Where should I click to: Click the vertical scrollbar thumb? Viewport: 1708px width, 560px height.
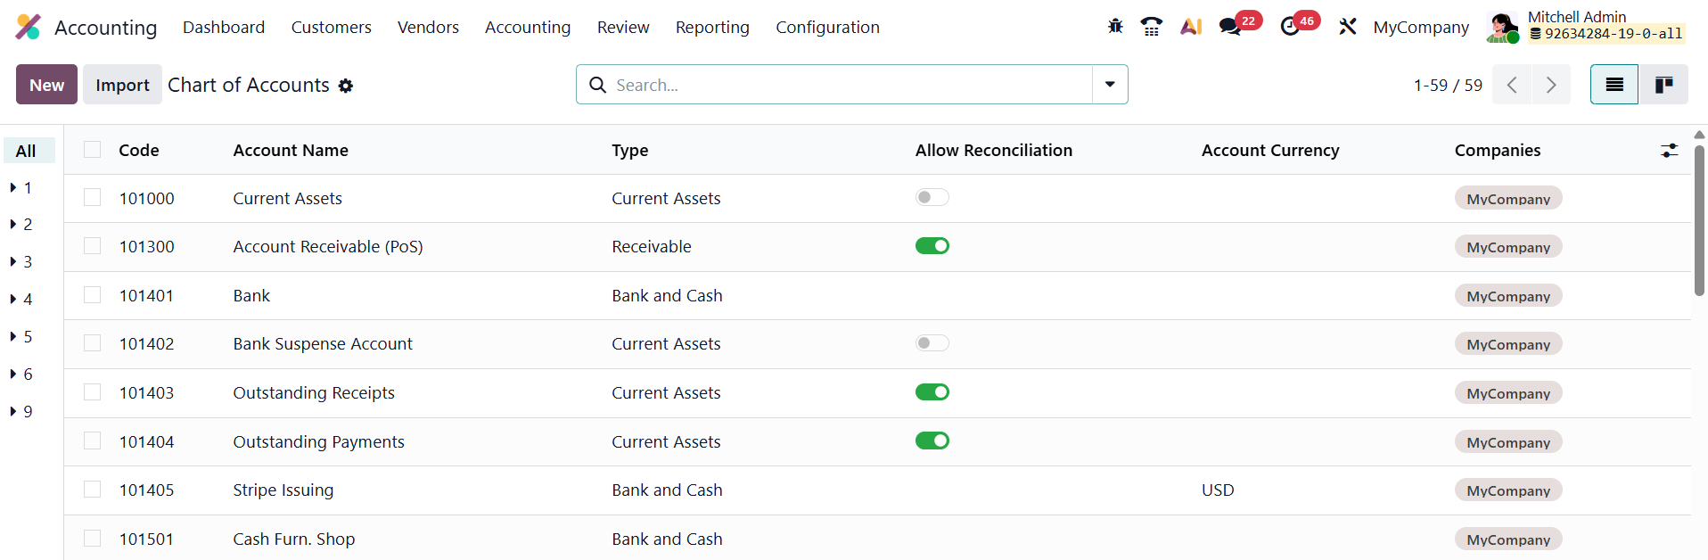coord(1699,220)
